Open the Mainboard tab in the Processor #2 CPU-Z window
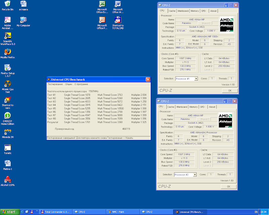 pos(182,107)
